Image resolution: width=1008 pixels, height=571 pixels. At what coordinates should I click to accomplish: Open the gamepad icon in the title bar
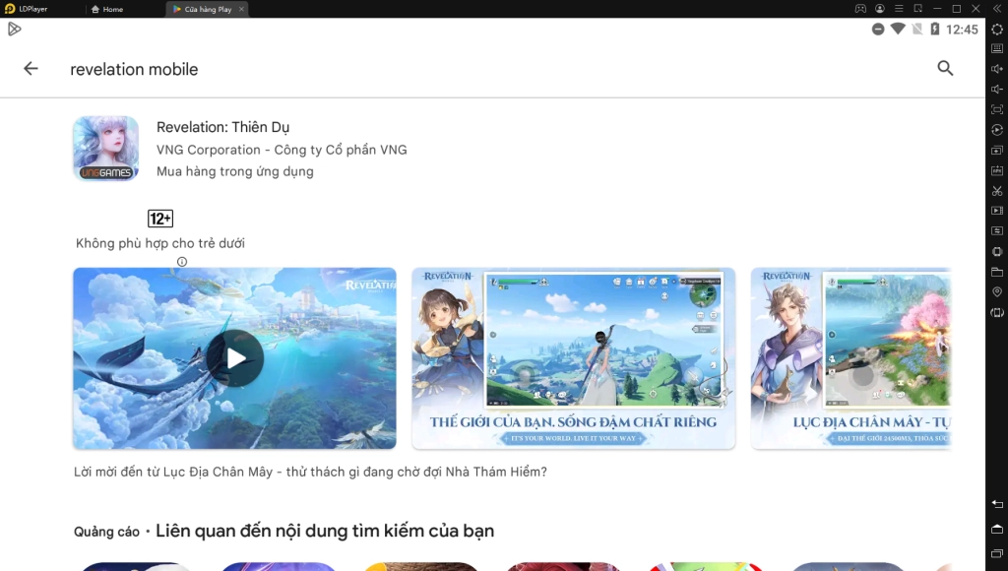click(860, 8)
